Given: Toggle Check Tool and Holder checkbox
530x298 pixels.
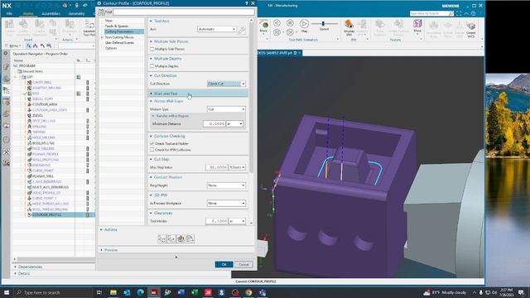Looking at the screenshot, I should point(152,143).
